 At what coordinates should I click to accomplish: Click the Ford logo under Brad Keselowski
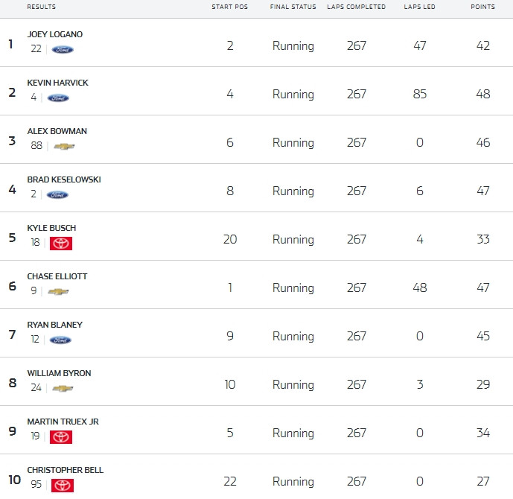tap(57, 195)
